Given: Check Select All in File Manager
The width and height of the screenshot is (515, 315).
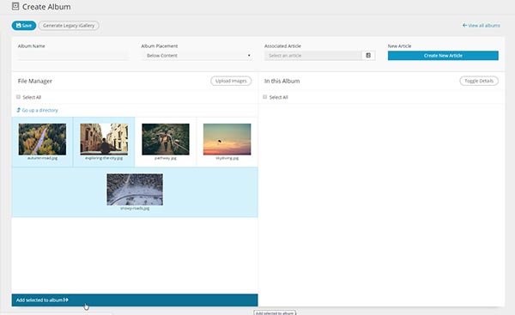Looking at the screenshot, I should [x=18, y=97].
